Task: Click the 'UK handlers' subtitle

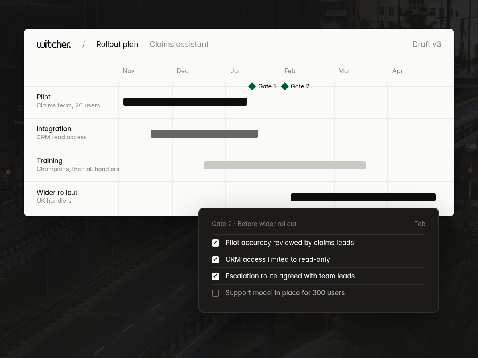Action: pyautogui.click(x=54, y=201)
